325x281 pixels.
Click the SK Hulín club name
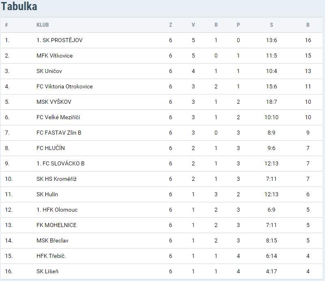[x=47, y=194]
